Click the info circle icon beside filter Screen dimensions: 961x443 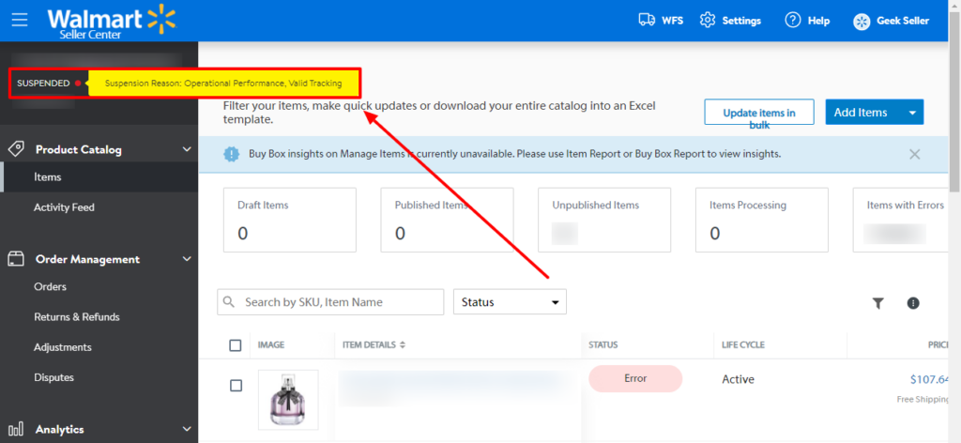[x=913, y=303]
